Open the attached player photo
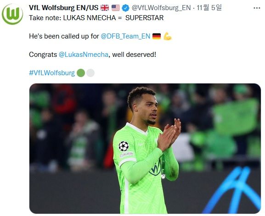Viewport: 265px width, 216px height. coord(145,149)
